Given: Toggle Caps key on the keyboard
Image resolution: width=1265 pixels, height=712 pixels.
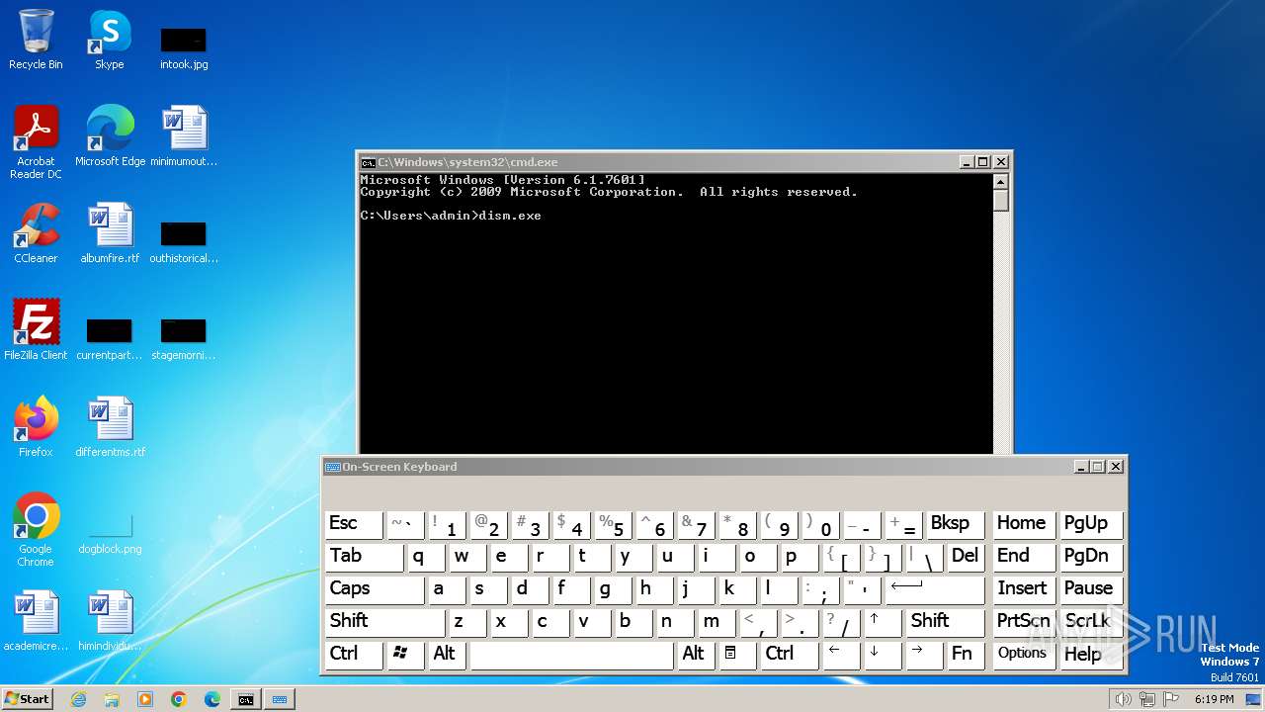Looking at the screenshot, I should click(374, 588).
